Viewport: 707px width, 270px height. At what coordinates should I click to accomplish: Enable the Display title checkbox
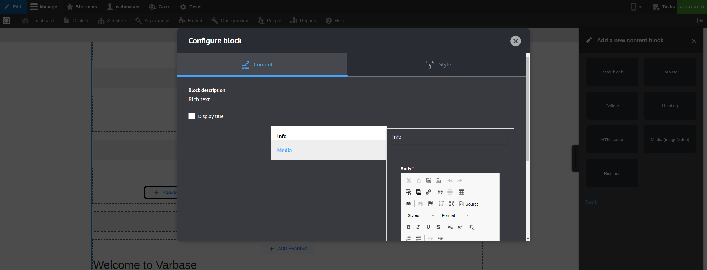tap(192, 116)
